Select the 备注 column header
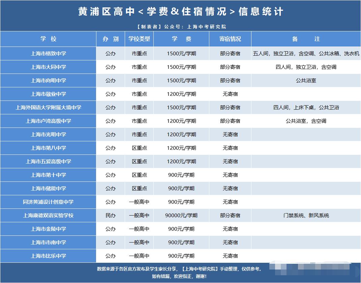361x283 pixels. point(306,39)
